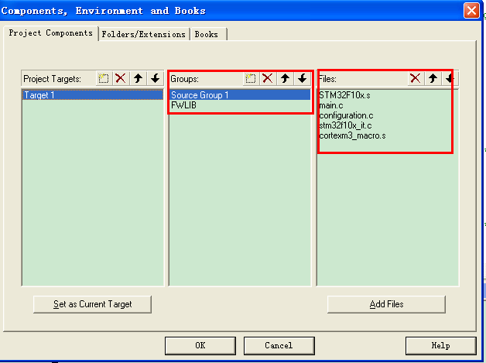Open the Folders/Extensions tab

point(143,34)
